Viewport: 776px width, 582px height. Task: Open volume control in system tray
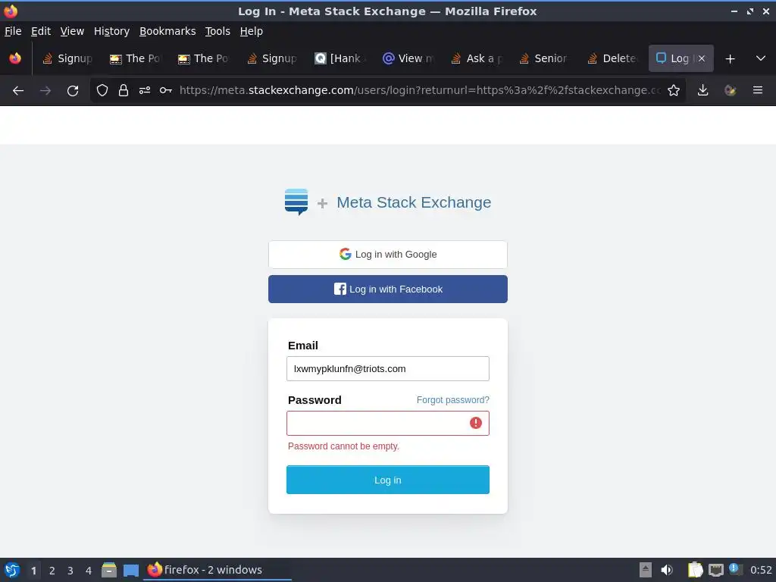tap(667, 570)
